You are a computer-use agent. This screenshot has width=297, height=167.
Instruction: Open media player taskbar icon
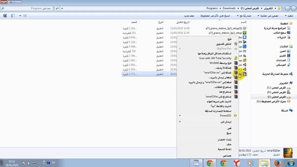[250, 163]
